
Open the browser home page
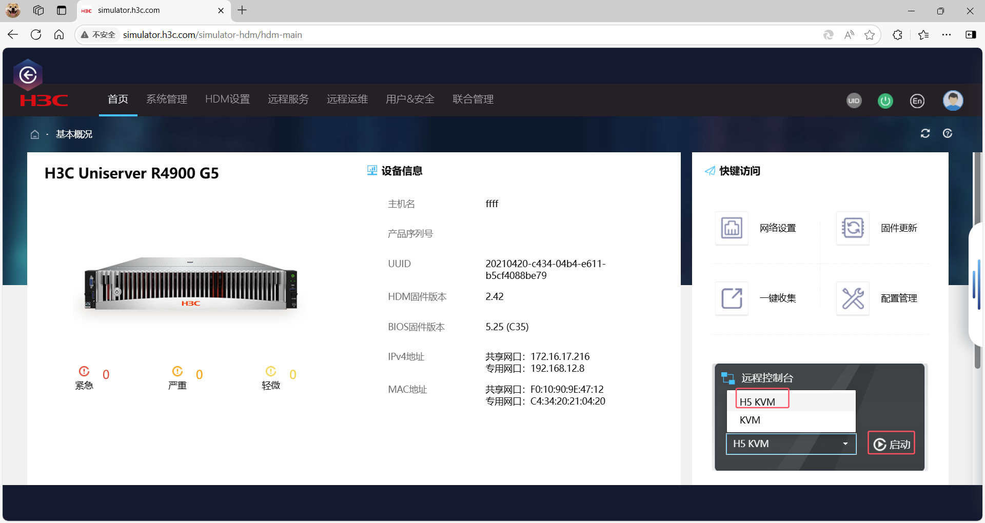(x=59, y=35)
